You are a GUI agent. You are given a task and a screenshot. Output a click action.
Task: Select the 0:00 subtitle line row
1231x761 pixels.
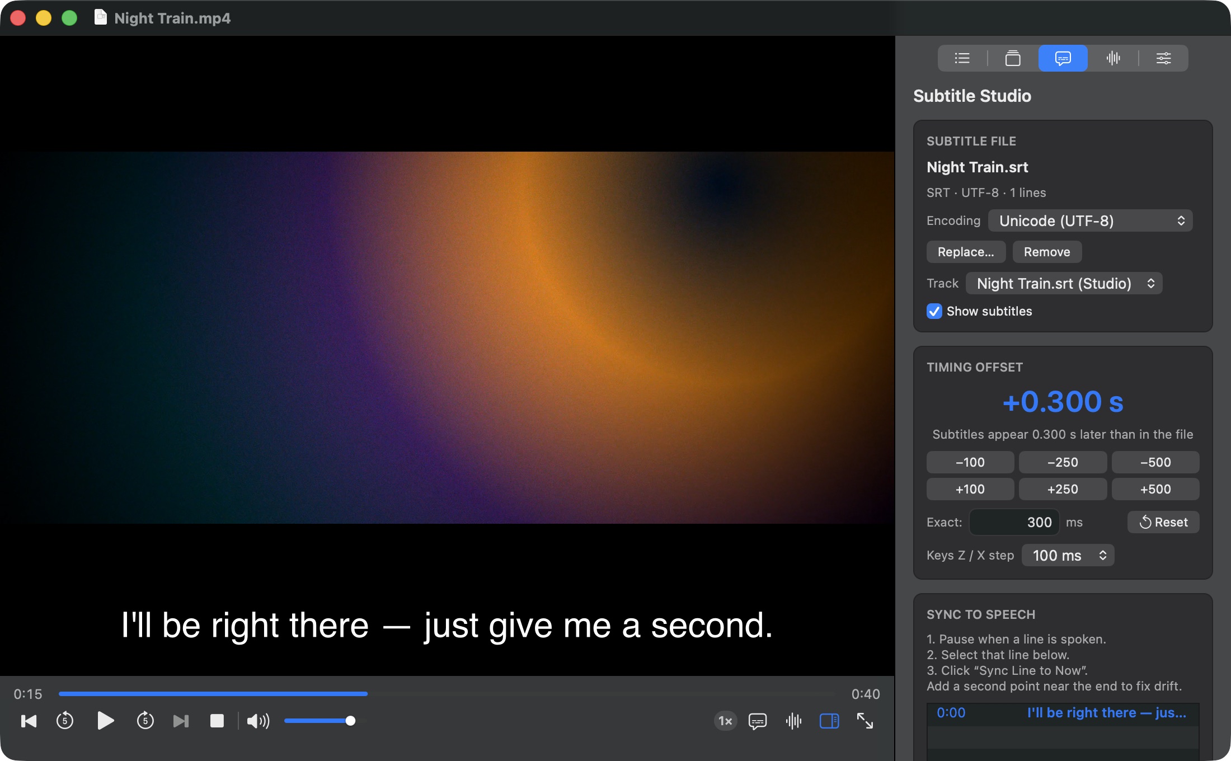coord(1063,713)
